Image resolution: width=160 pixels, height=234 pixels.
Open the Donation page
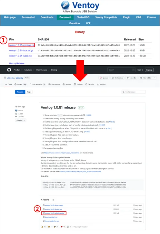coord(75,23)
